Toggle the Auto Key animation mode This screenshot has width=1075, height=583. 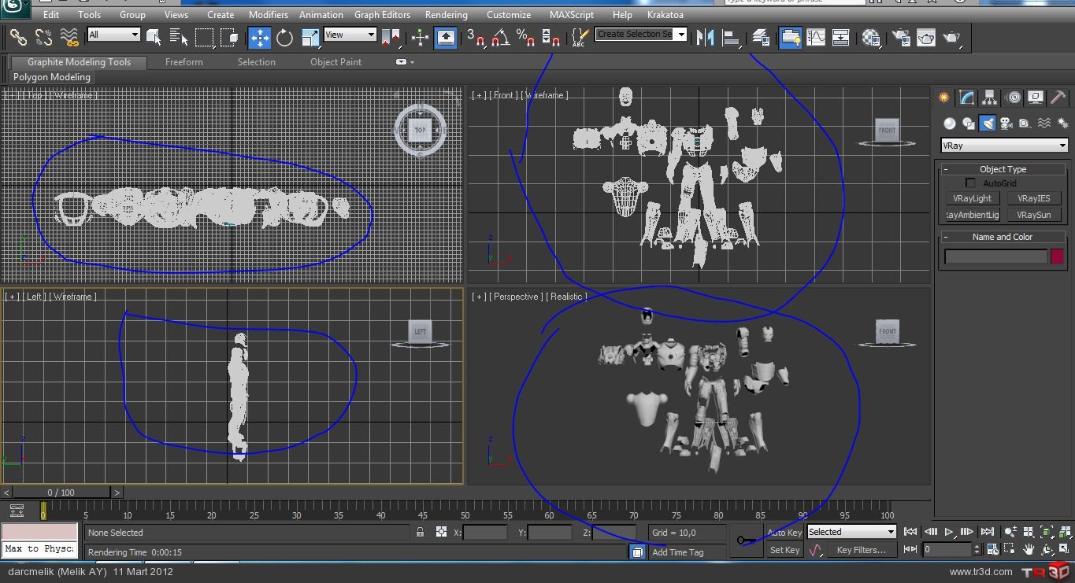pyautogui.click(x=784, y=533)
